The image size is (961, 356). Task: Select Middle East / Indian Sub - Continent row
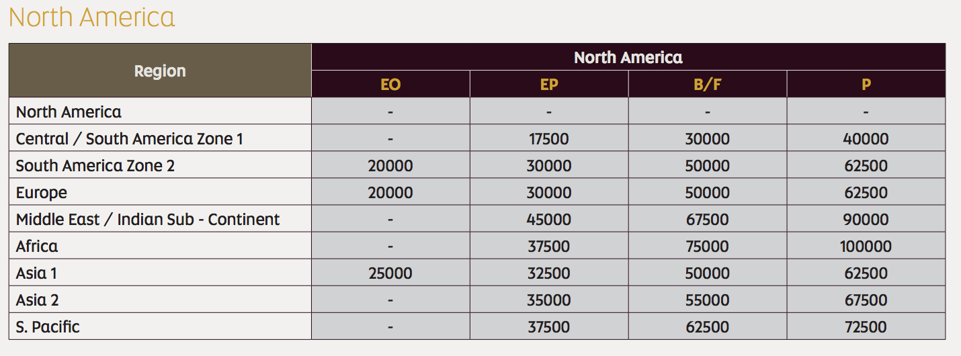[x=148, y=220]
